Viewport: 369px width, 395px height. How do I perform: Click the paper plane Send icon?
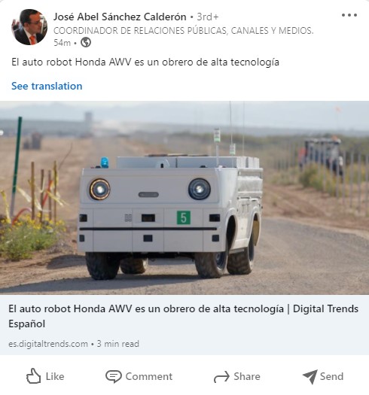tap(310, 377)
